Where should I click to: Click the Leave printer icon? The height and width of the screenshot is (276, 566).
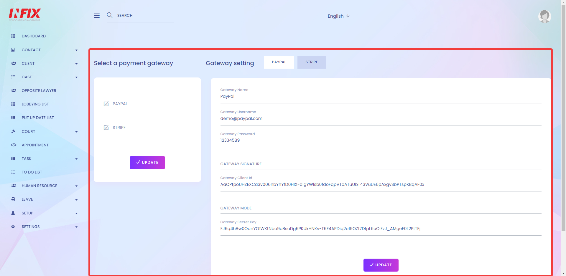pyautogui.click(x=13, y=199)
